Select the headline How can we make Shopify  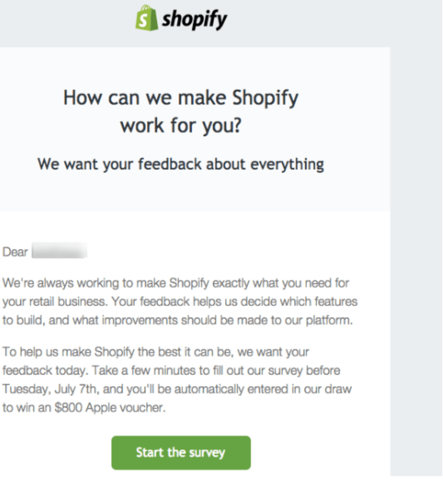pyautogui.click(x=181, y=97)
